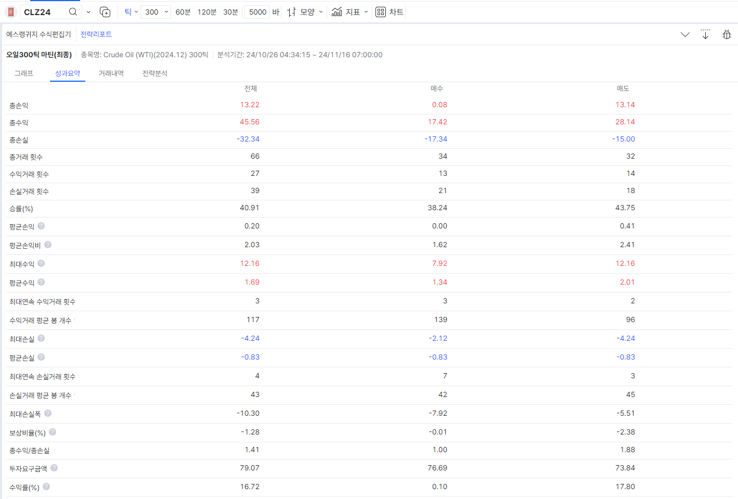Open the 지표 indicators dropdown
This screenshot has width=738, height=499.
click(x=351, y=12)
